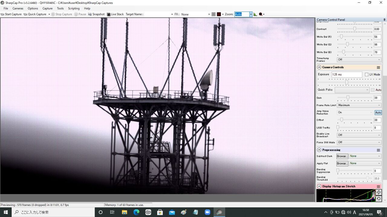Open the Mail app on the taskbar
387x217 pixels.
pyautogui.click(x=172, y=212)
